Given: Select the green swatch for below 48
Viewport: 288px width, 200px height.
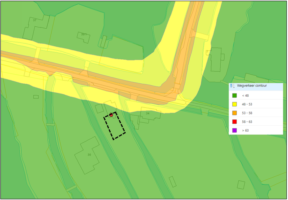Looking at the screenshot, I should click(x=234, y=95).
